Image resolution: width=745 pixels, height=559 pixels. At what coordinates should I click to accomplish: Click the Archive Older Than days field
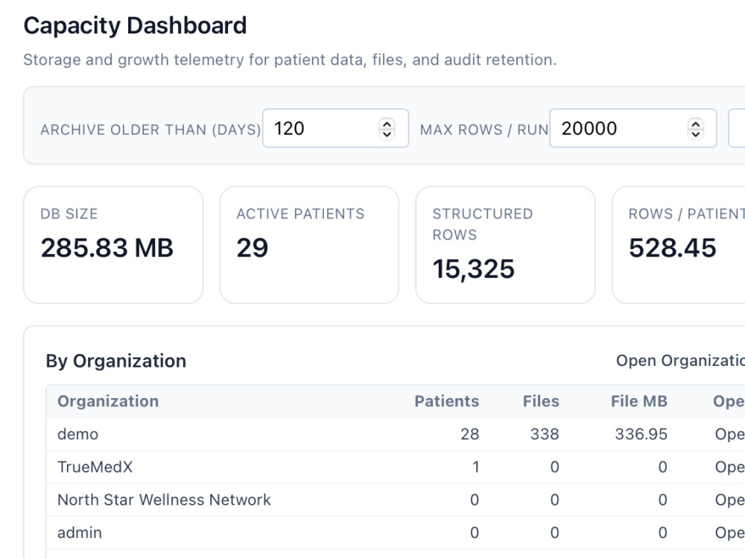(335, 128)
